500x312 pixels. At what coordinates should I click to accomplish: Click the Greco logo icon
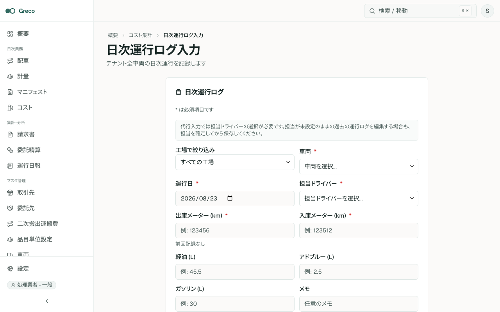pyautogui.click(x=10, y=11)
